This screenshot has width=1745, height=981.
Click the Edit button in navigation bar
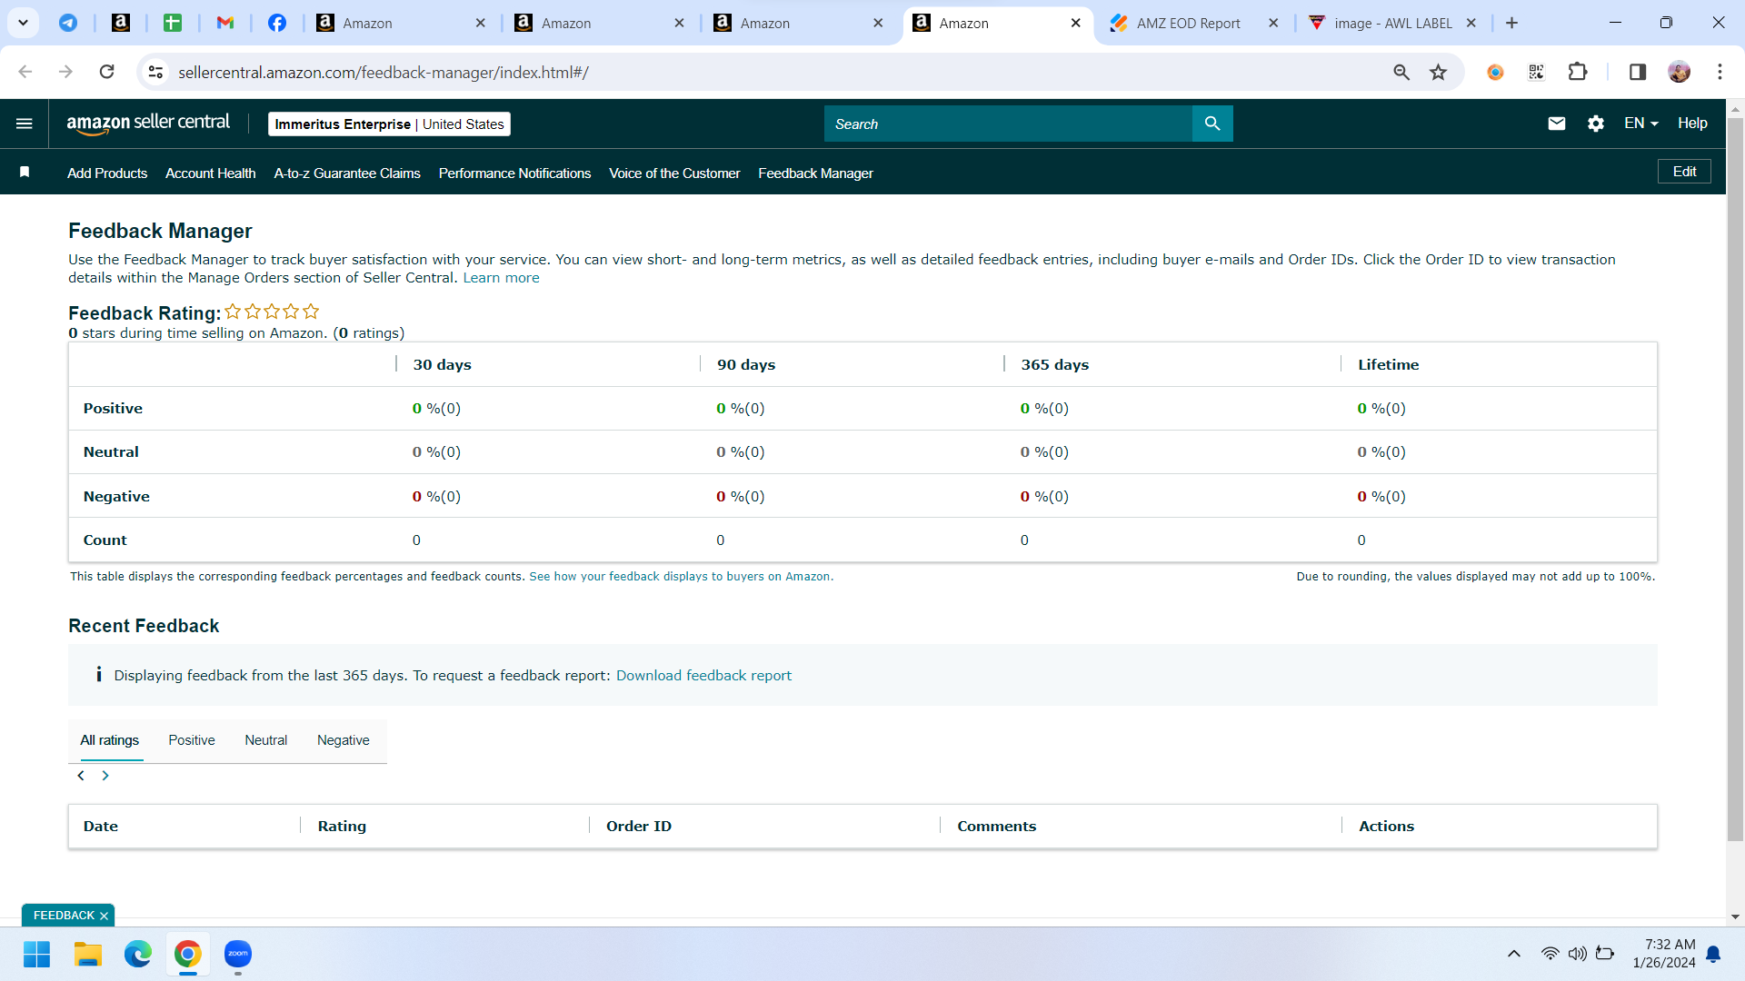pyautogui.click(x=1684, y=172)
